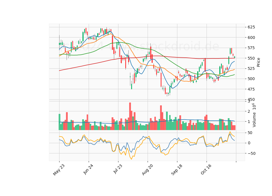
Task: Click the 600 price axis value
Action: click(251, 37)
